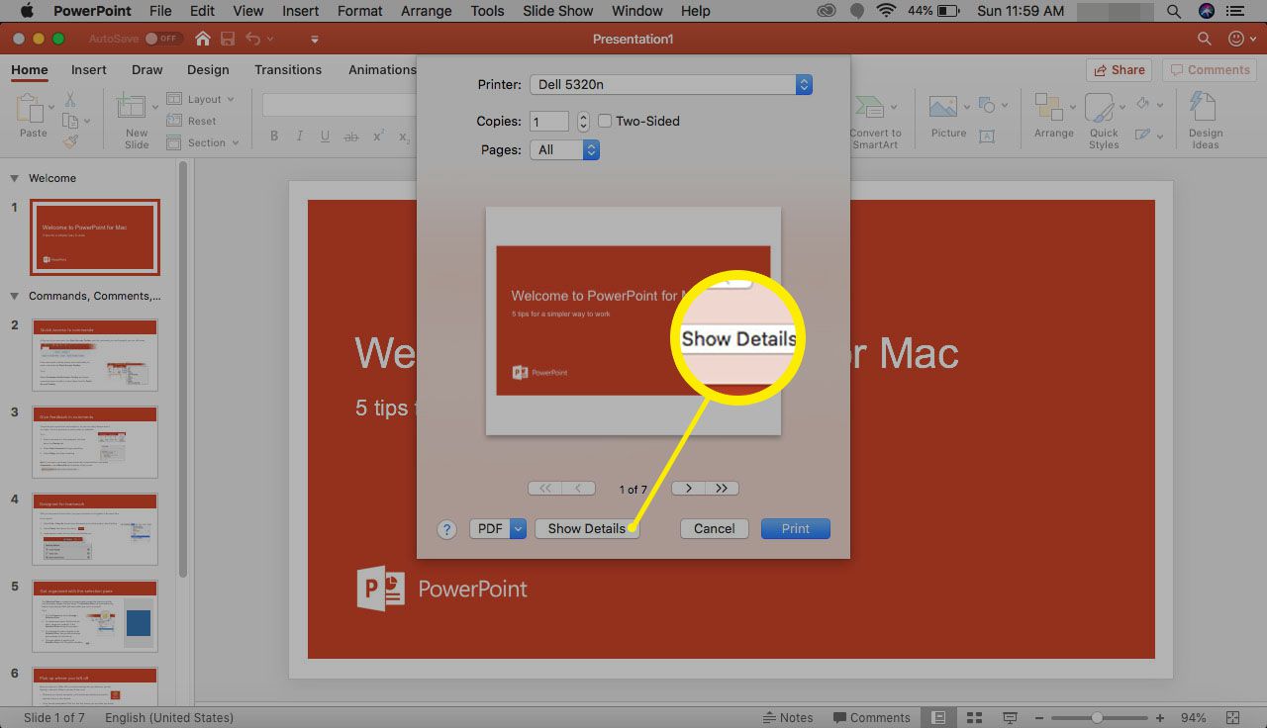1267x728 pixels.
Task: Select slide 4 thumbnail
Action: [x=95, y=529]
